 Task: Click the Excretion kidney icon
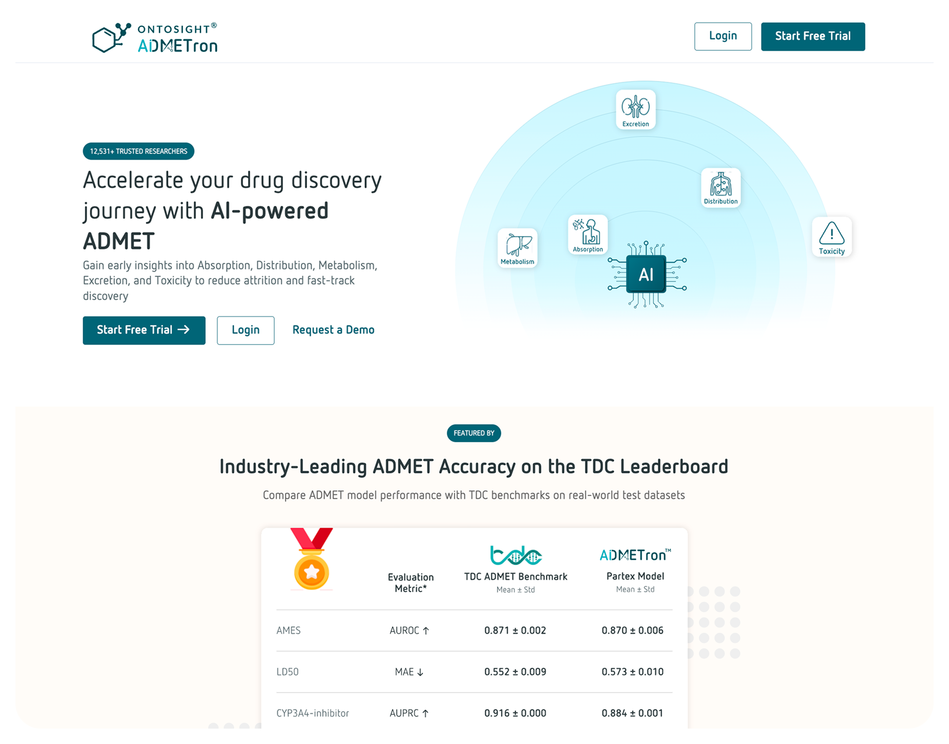[635, 109]
